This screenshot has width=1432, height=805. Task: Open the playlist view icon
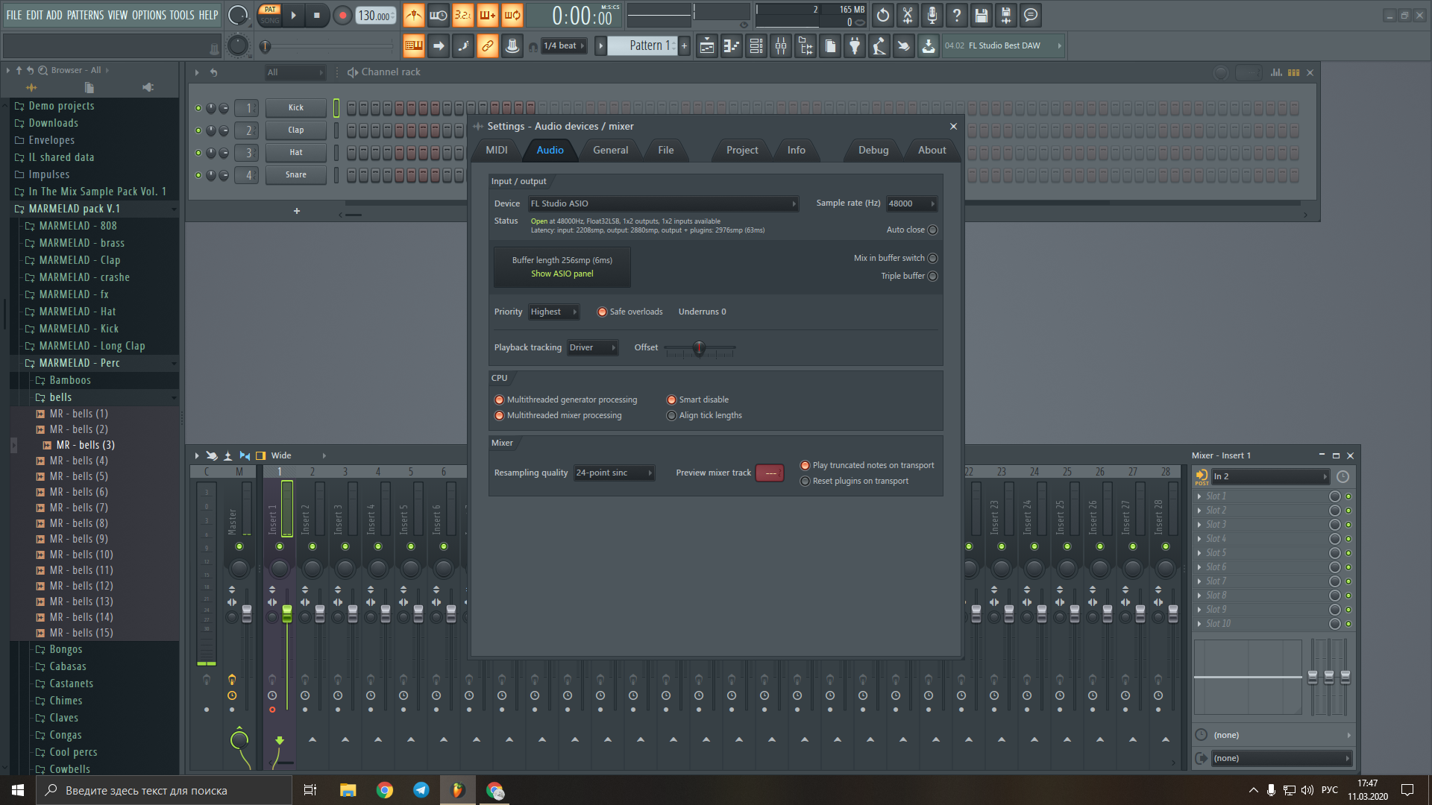[x=707, y=46]
